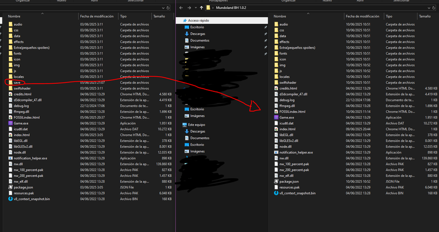This screenshot has width=439, height=232.
Task: Click the pin icon beside pinned Imágenes
Action: point(265,47)
